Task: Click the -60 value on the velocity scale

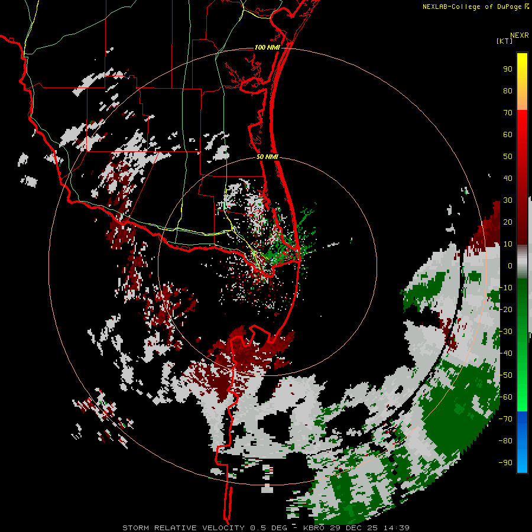Action: 505,397
